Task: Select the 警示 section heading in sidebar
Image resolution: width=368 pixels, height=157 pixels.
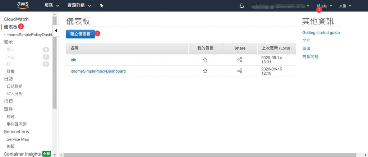Action: [x=8, y=42]
